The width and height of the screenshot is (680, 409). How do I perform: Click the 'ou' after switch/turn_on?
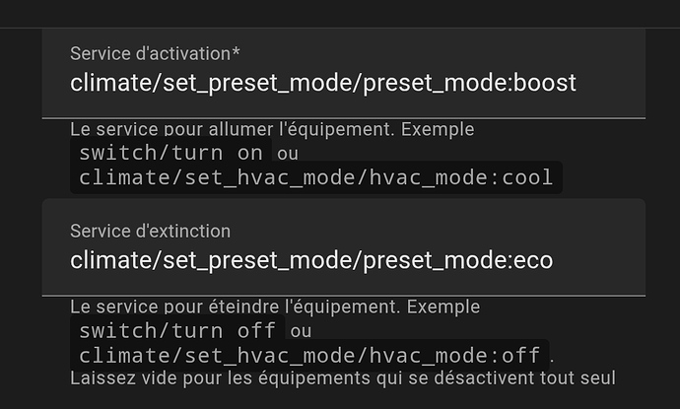pos(288,154)
